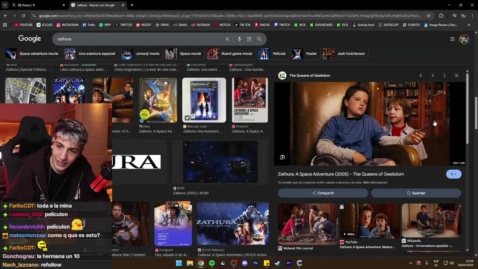Open the YouTube Meteor video related thumbnail

pos(370,221)
